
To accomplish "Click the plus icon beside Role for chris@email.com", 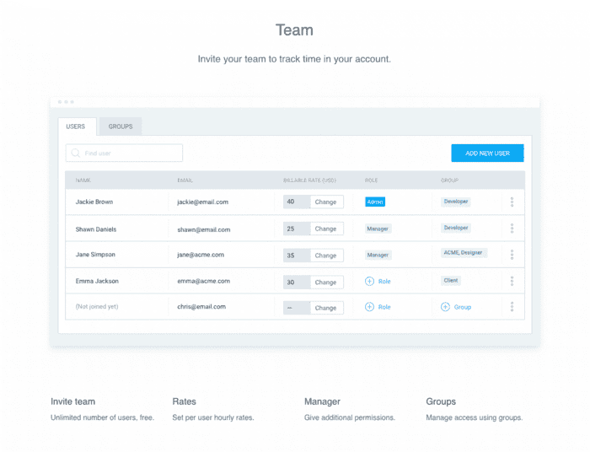I will click(x=369, y=307).
